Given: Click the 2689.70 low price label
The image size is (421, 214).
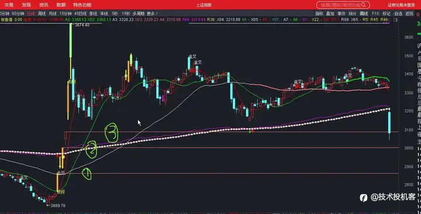Looking at the screenshot, I should click(x=58, y=206).
